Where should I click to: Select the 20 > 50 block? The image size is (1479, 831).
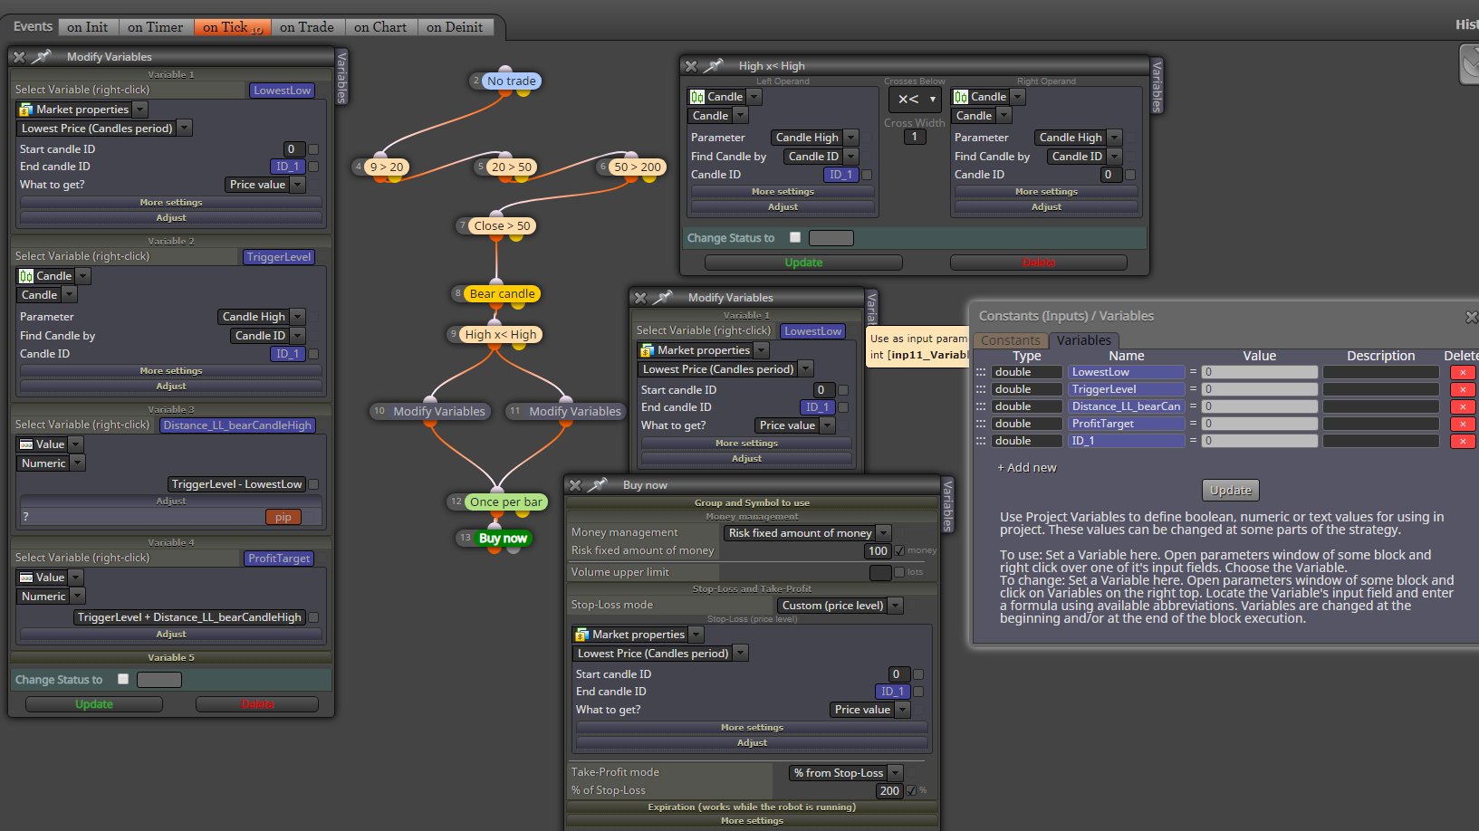tap(512, 167)
